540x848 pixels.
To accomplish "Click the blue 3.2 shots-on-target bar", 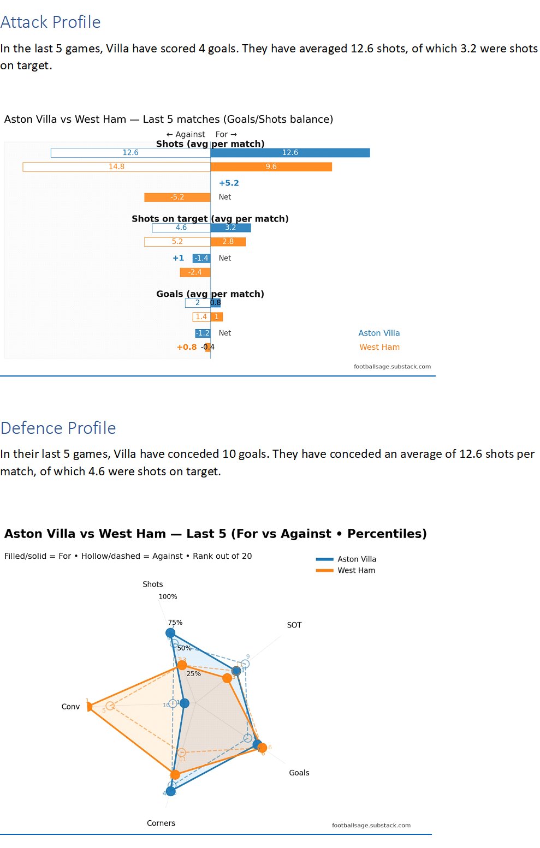I will (230, 228).
